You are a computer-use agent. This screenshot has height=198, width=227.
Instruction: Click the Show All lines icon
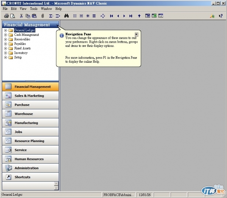[x=94, y=16]
